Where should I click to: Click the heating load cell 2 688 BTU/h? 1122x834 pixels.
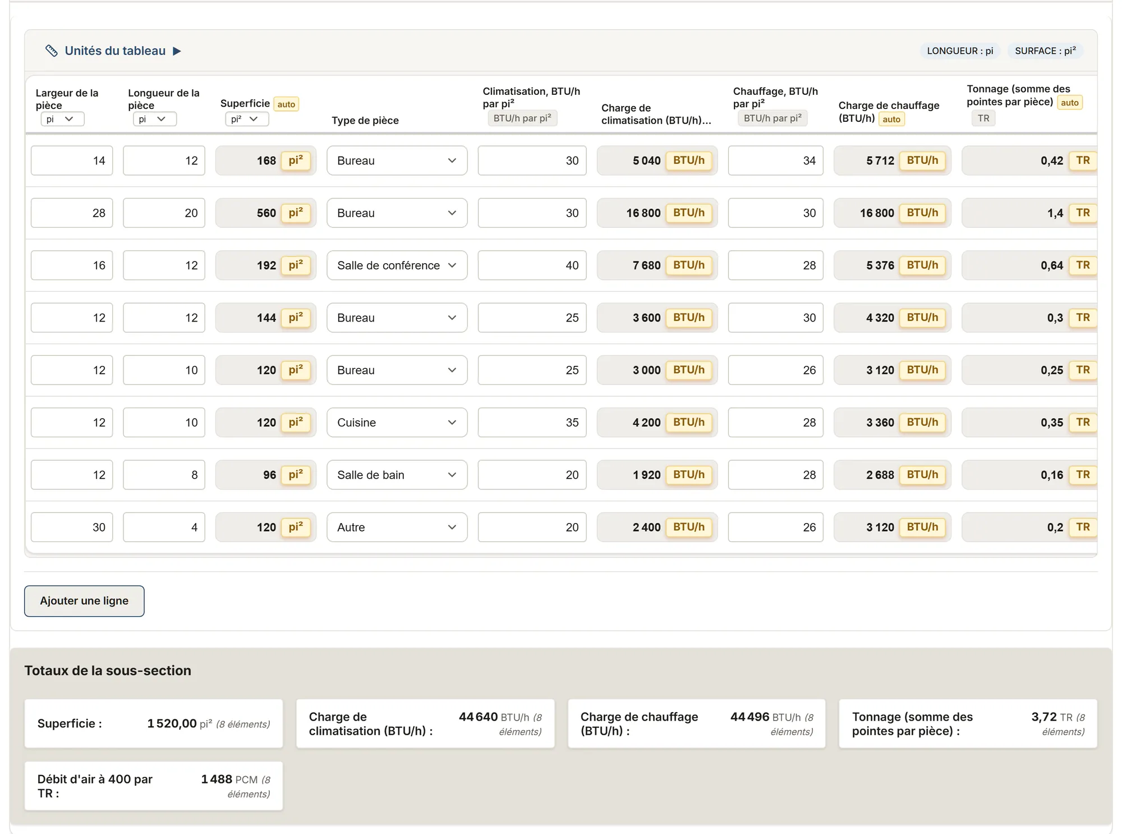[x=892, y=475]
